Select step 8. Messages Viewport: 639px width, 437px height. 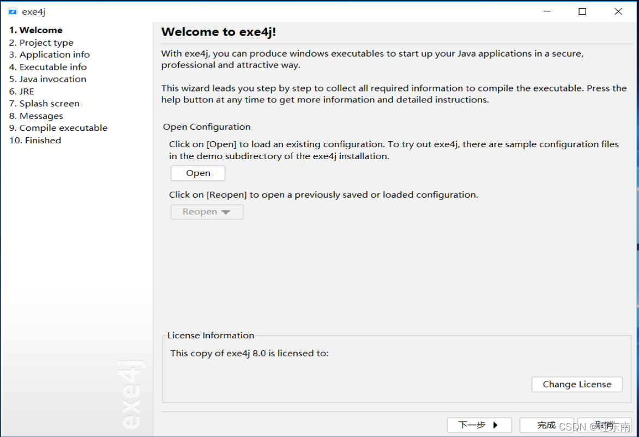coord(36,116)
